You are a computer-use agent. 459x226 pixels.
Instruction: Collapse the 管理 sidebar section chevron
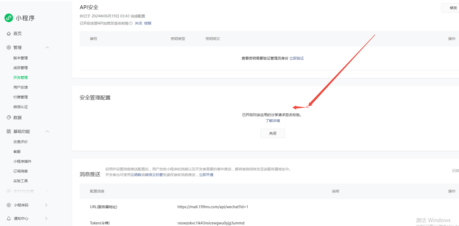(x=47, y=47)
